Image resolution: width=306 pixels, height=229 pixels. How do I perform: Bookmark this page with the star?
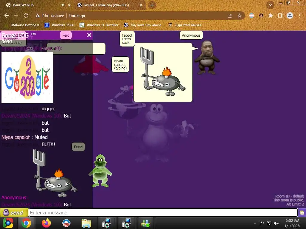pyautogui.click(x=240, y=16)
